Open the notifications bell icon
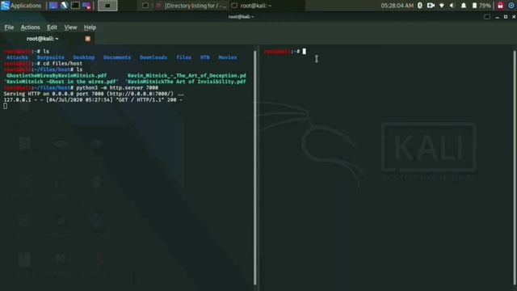This screenshot has width=517, height=291. 463,6
